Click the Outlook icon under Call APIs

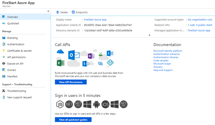(x=74, y=55)
